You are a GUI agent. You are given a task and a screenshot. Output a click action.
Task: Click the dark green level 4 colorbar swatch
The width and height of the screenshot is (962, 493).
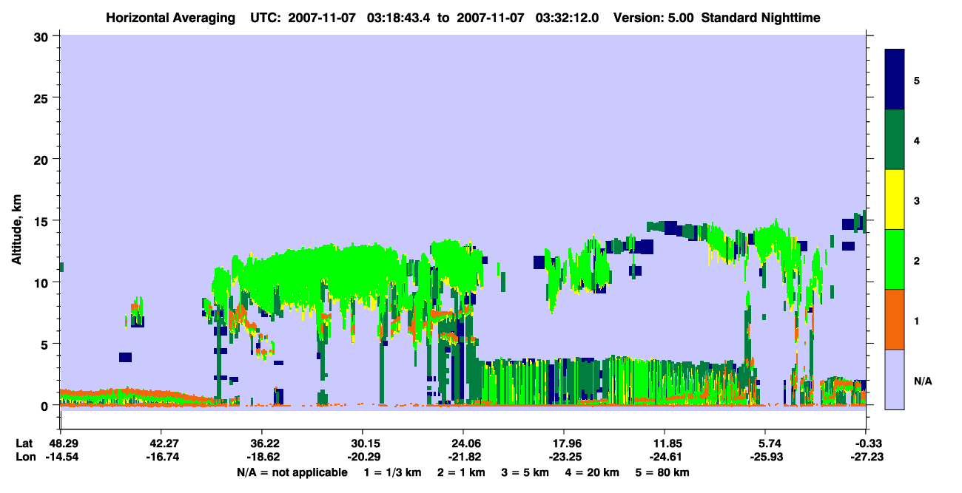[895, 140]
